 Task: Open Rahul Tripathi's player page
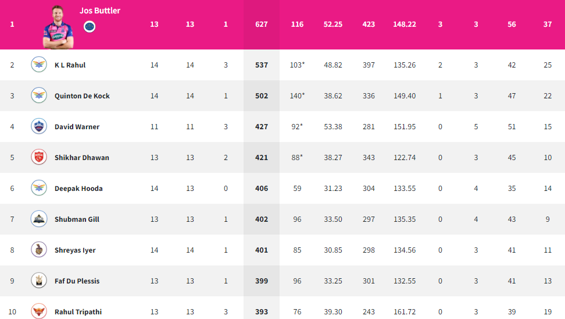(x=78, y=312)
